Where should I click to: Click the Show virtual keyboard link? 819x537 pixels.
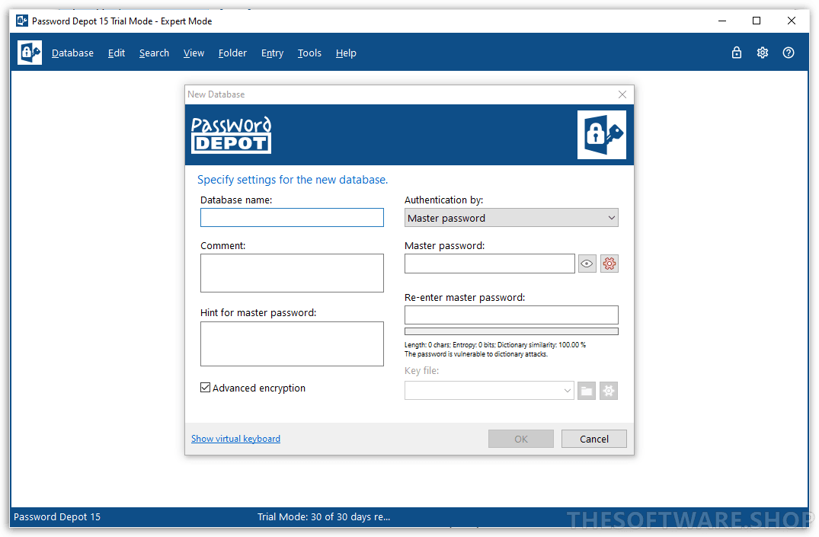click(235, 439)
